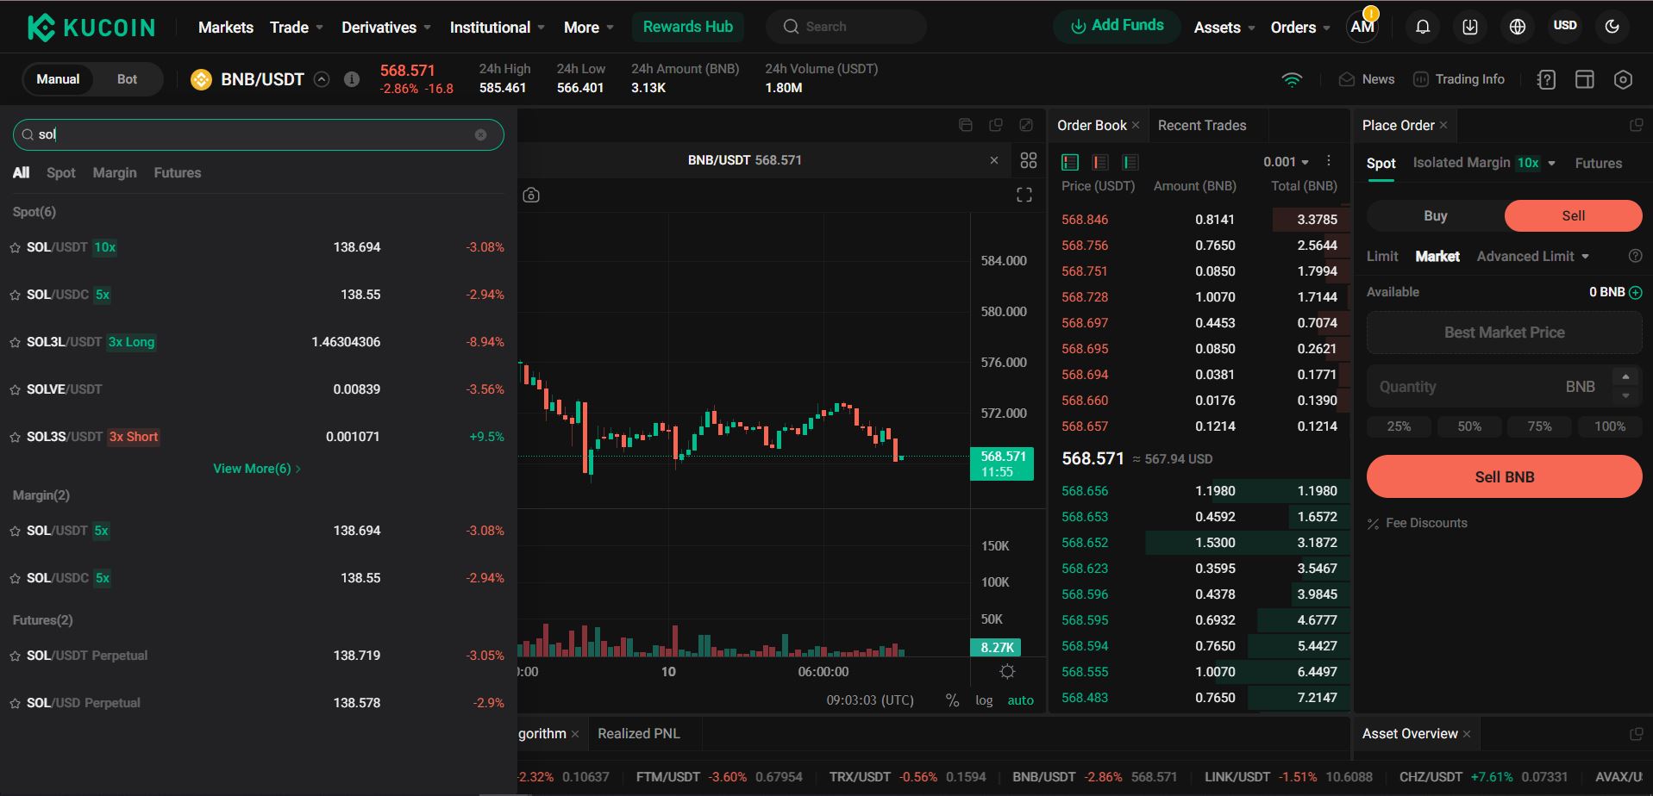Open order type help question icon
The width and height of the screenshot is (1653, 796).
tap(1635, 256)
